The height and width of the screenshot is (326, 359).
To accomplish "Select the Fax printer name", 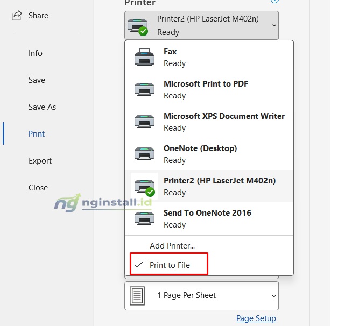I will pos(170,52).
